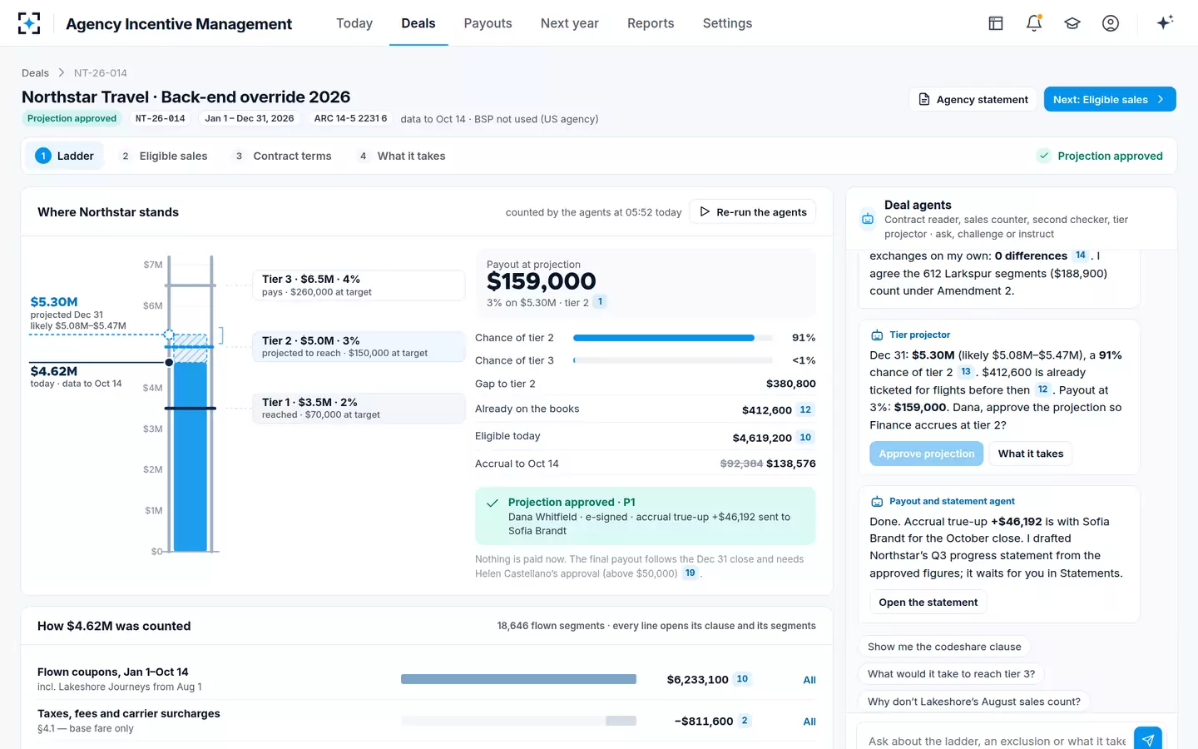Click the Chance of tier 2 progress bar

pos(672,338)
